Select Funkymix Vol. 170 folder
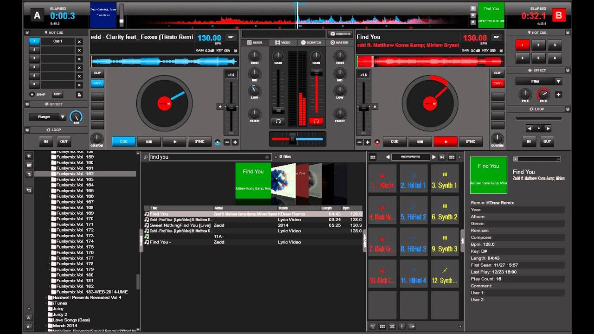 75,219
